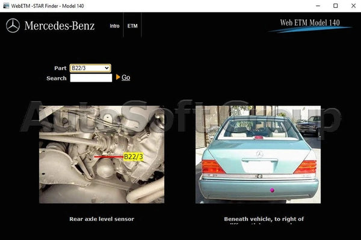Screen dimensions: 361x240
Task: Click the Go link
Action: tap(126, 77)
